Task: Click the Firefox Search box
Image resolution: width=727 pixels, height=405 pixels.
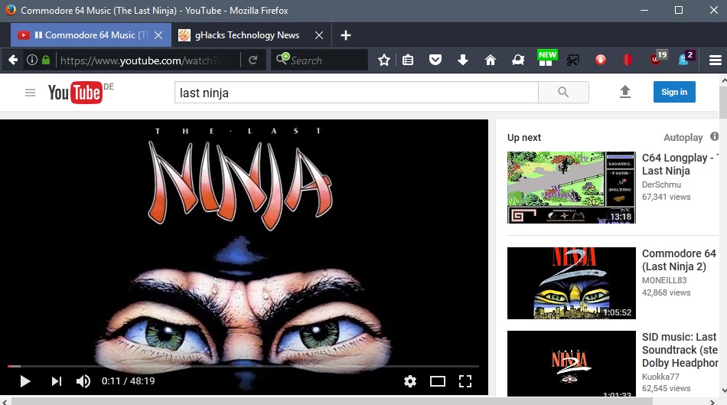Action: point(320,60)
